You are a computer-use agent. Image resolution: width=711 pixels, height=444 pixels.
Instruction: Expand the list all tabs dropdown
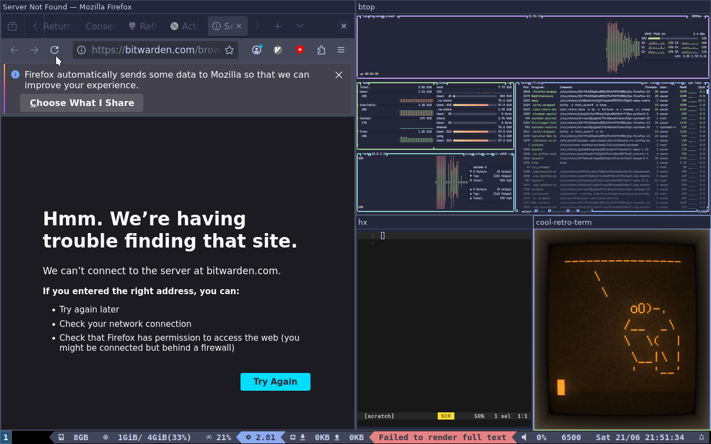[x=300, y=26]
